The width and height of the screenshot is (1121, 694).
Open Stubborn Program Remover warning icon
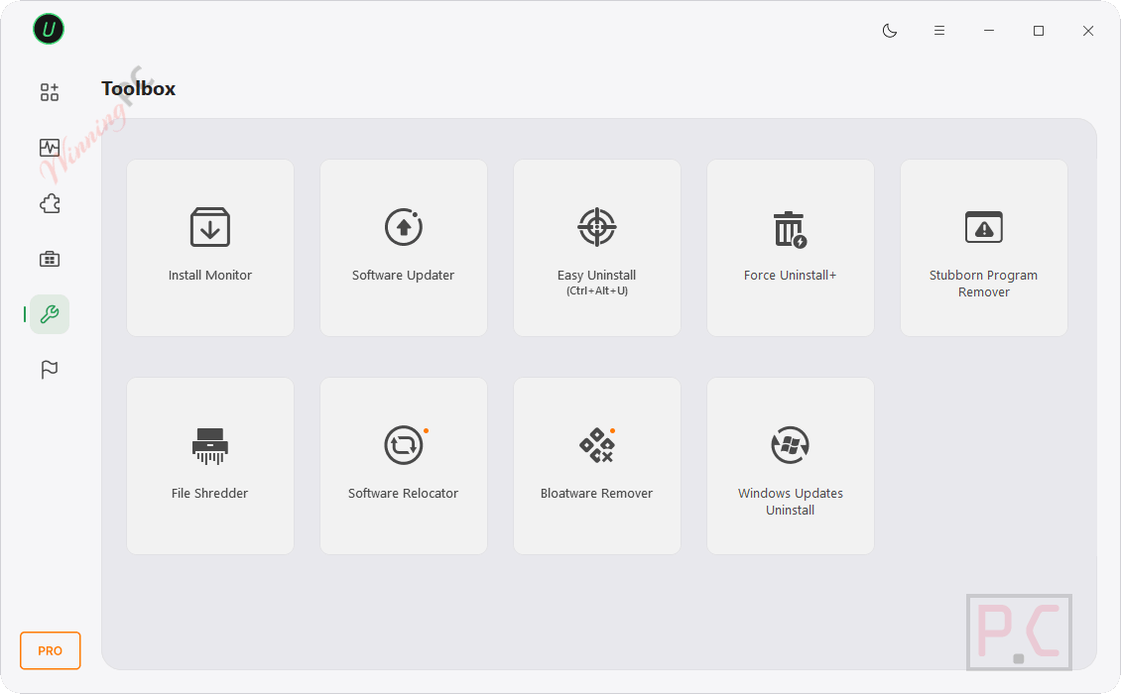[x=984, y=227]
